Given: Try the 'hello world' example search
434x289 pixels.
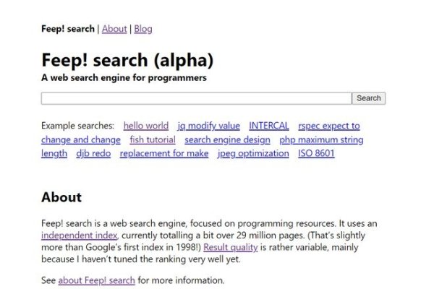Looking at the screenshot, I should coord(146,126).
